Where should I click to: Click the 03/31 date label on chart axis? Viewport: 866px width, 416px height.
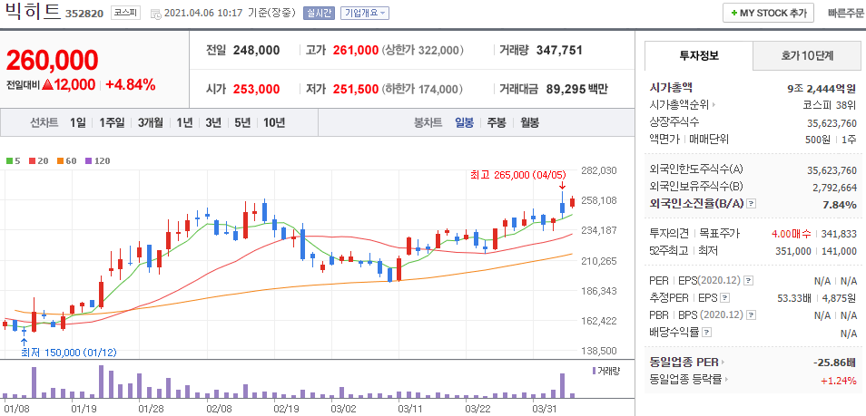click(x=546, y=409)
